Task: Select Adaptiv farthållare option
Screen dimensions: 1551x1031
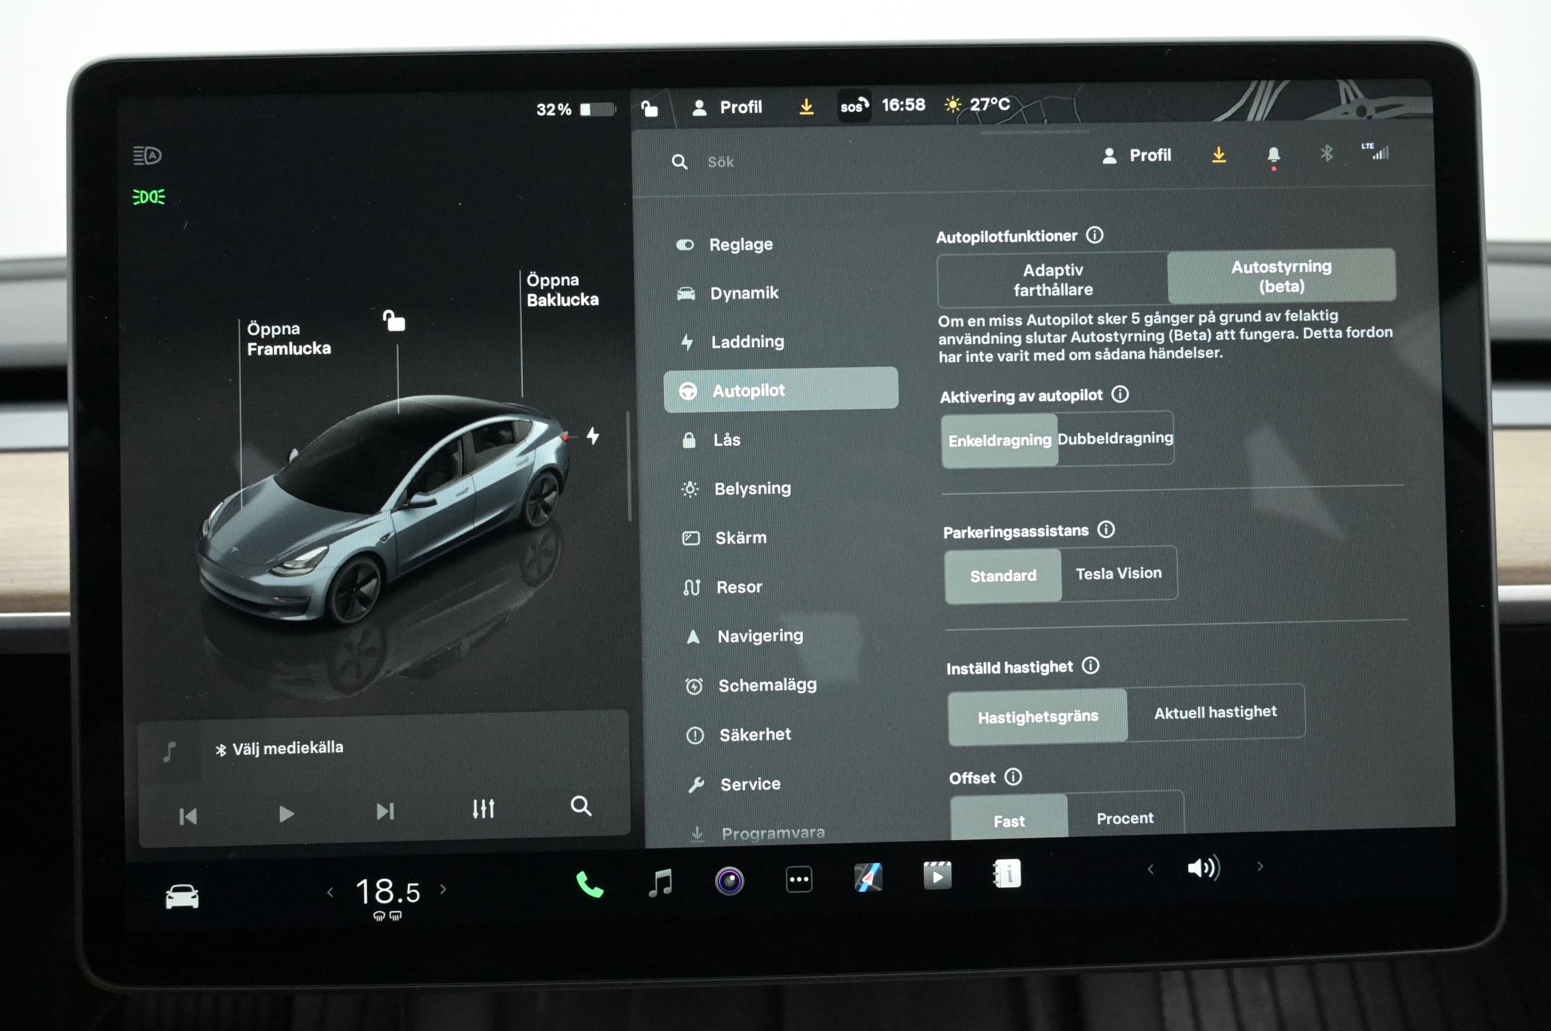Action: pos(1053,280)
